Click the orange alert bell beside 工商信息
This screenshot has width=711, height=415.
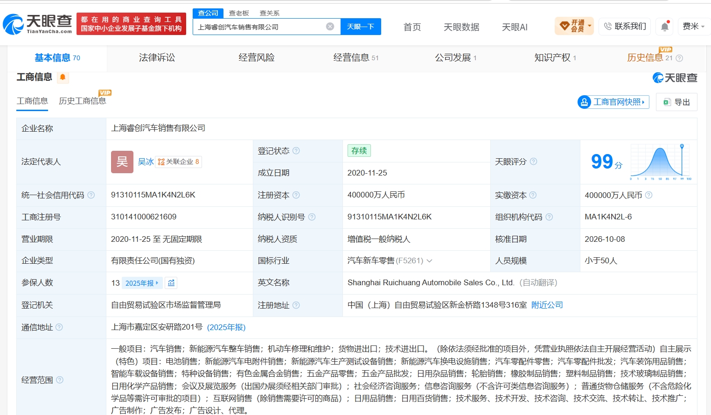point(63,77)
